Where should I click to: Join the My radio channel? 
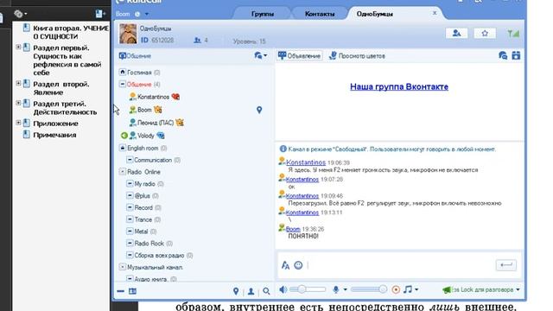point(145,184)
